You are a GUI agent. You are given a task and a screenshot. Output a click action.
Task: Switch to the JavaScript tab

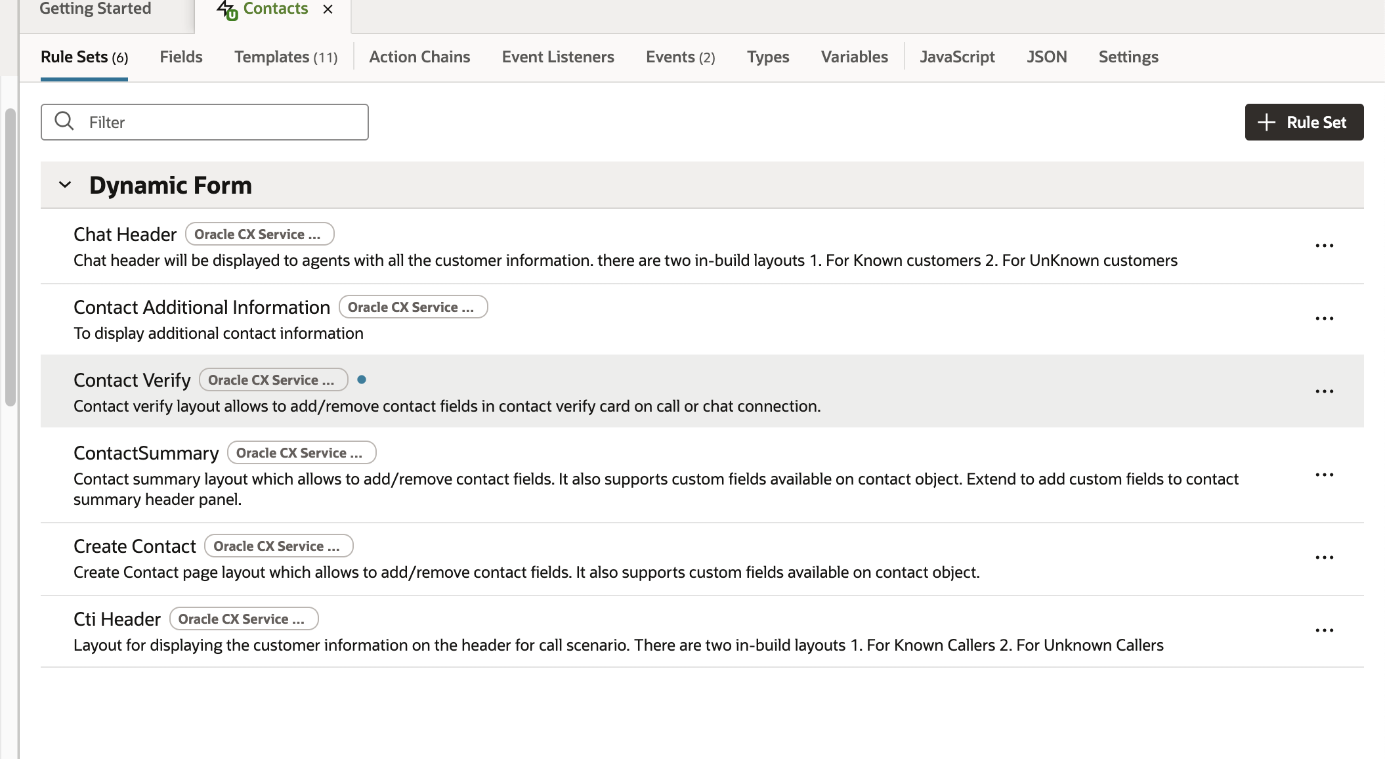[x=956, y=57]
